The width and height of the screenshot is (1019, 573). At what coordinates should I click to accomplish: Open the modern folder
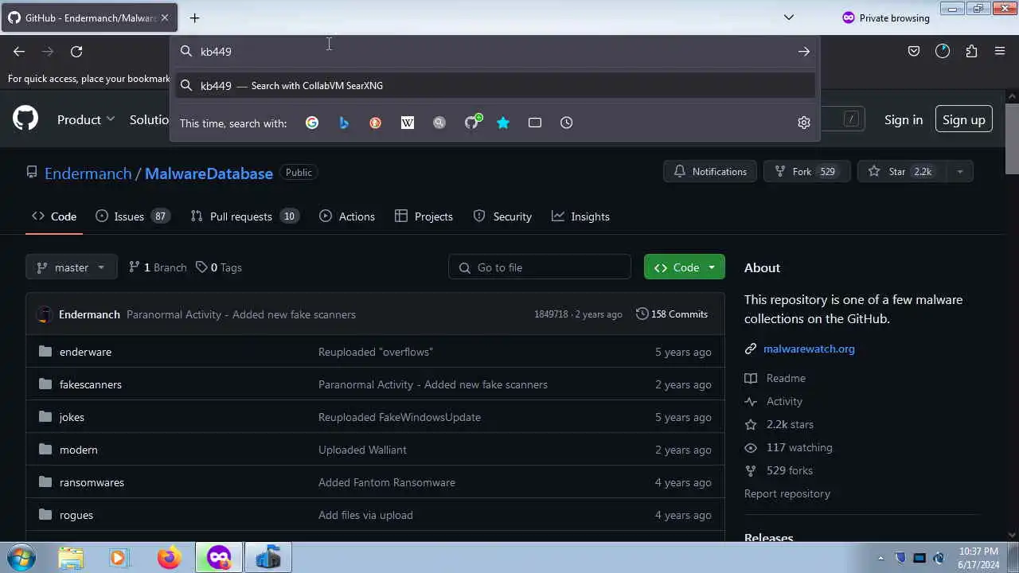(78, 450)
